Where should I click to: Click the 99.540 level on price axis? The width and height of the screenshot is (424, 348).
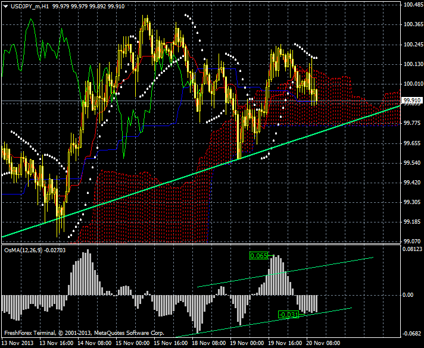[413, 162]
